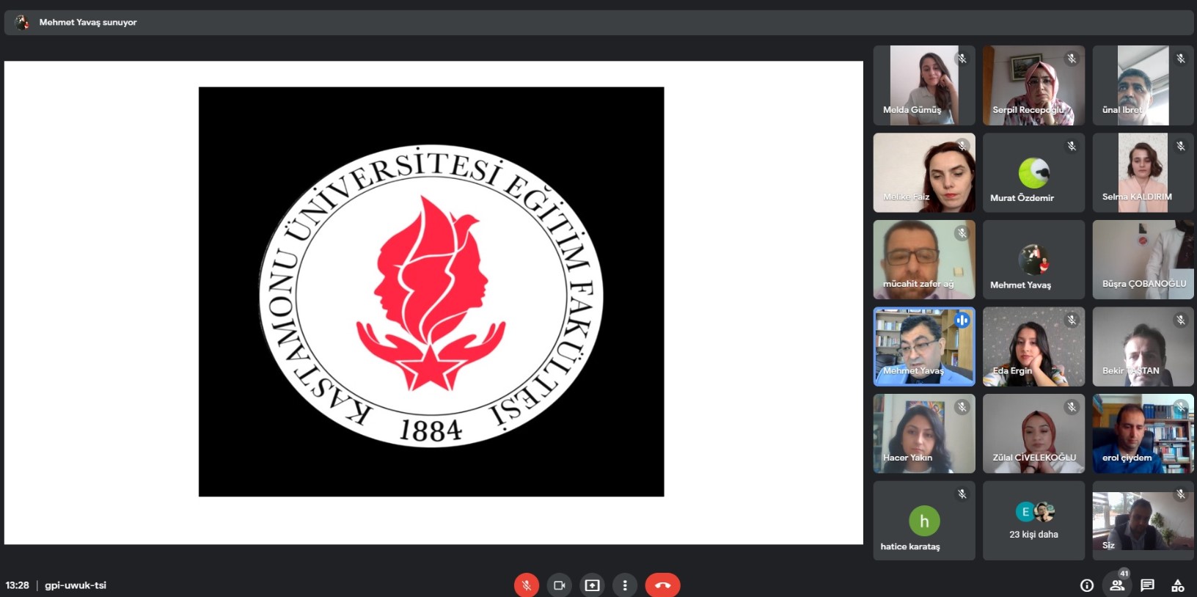This screenshot has height=597, width=1197.
Task: Click the blue speaking indicator on Mehmet Yavaş's video
Action: (x=962, y=320)
